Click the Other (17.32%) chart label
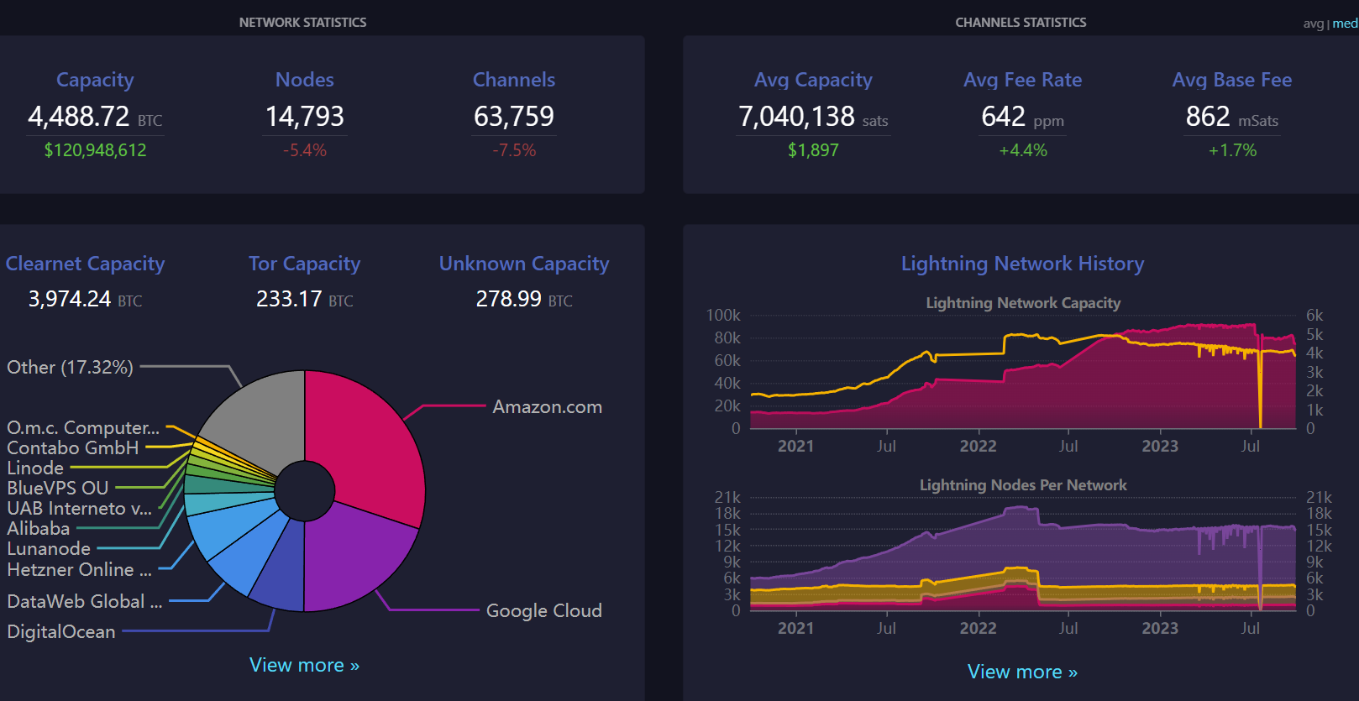Screen dimensions: 1359x701 (x=70, y=367)
